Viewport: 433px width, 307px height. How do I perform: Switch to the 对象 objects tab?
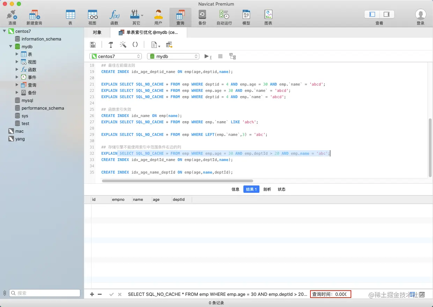tap(97, 32)
